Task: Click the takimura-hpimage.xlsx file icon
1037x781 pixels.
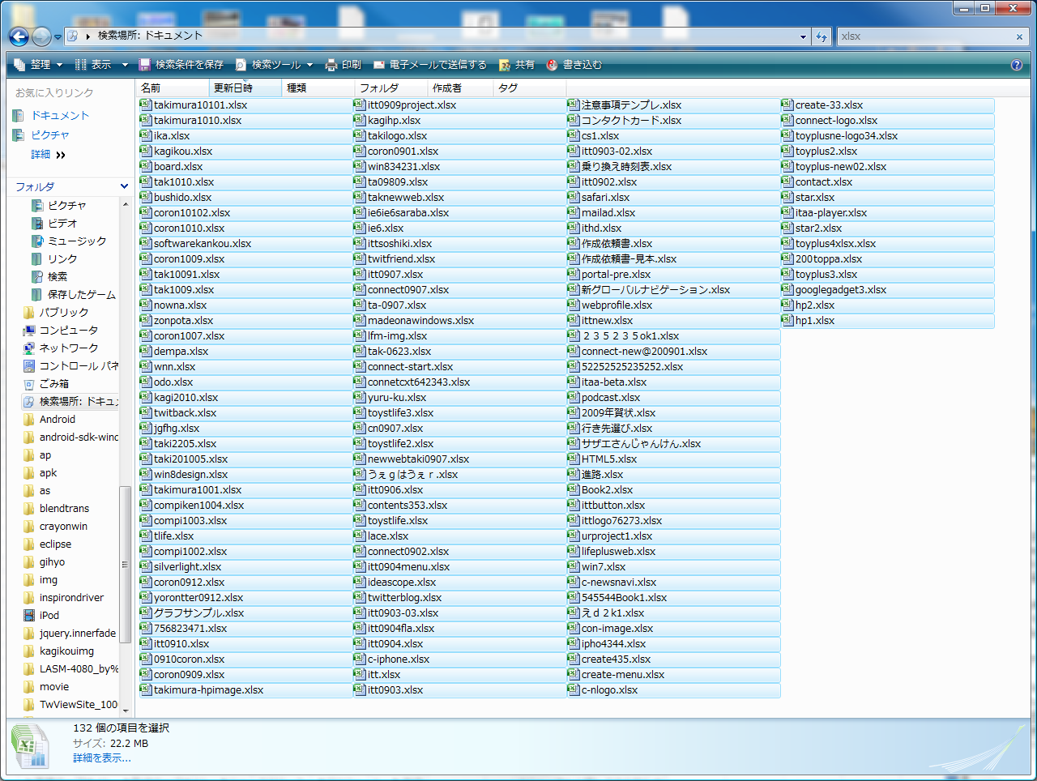Action: pyautogui.click(x=146, y=689)
